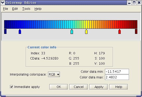Close the Colormap Editor window
142x97 pixels.
point(139,3)
